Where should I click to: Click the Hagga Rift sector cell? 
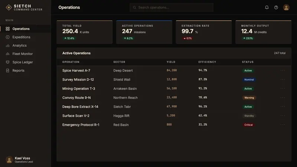pos(121,116)
